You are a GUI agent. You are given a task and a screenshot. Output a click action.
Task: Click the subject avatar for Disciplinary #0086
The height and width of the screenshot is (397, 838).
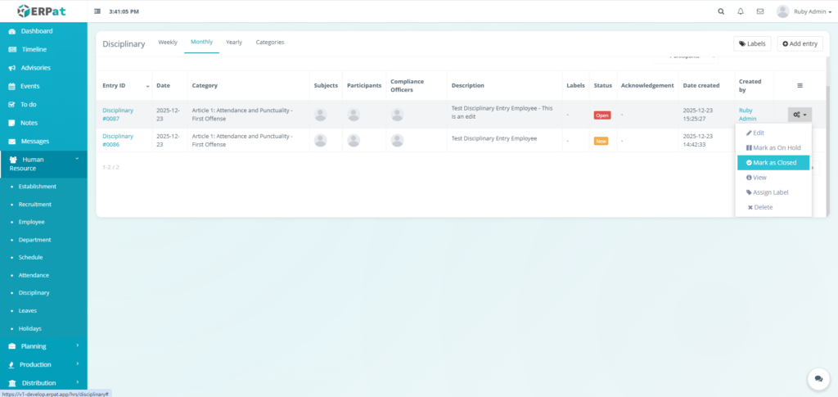tap(321, 140)
